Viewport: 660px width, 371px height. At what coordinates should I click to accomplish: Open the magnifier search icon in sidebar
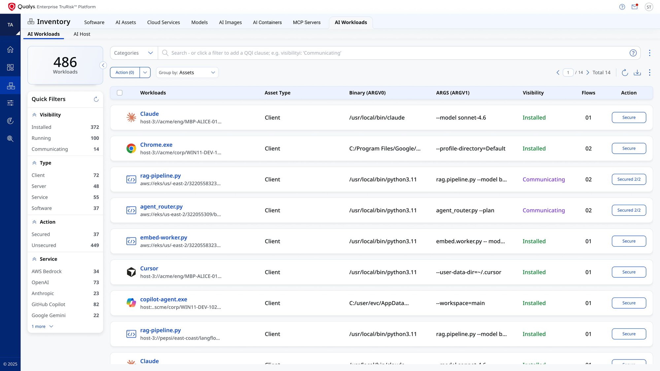click(x=10, y=139)
